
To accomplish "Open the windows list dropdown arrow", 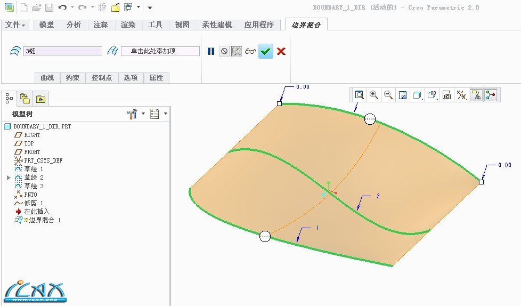I will click(138, 7).
